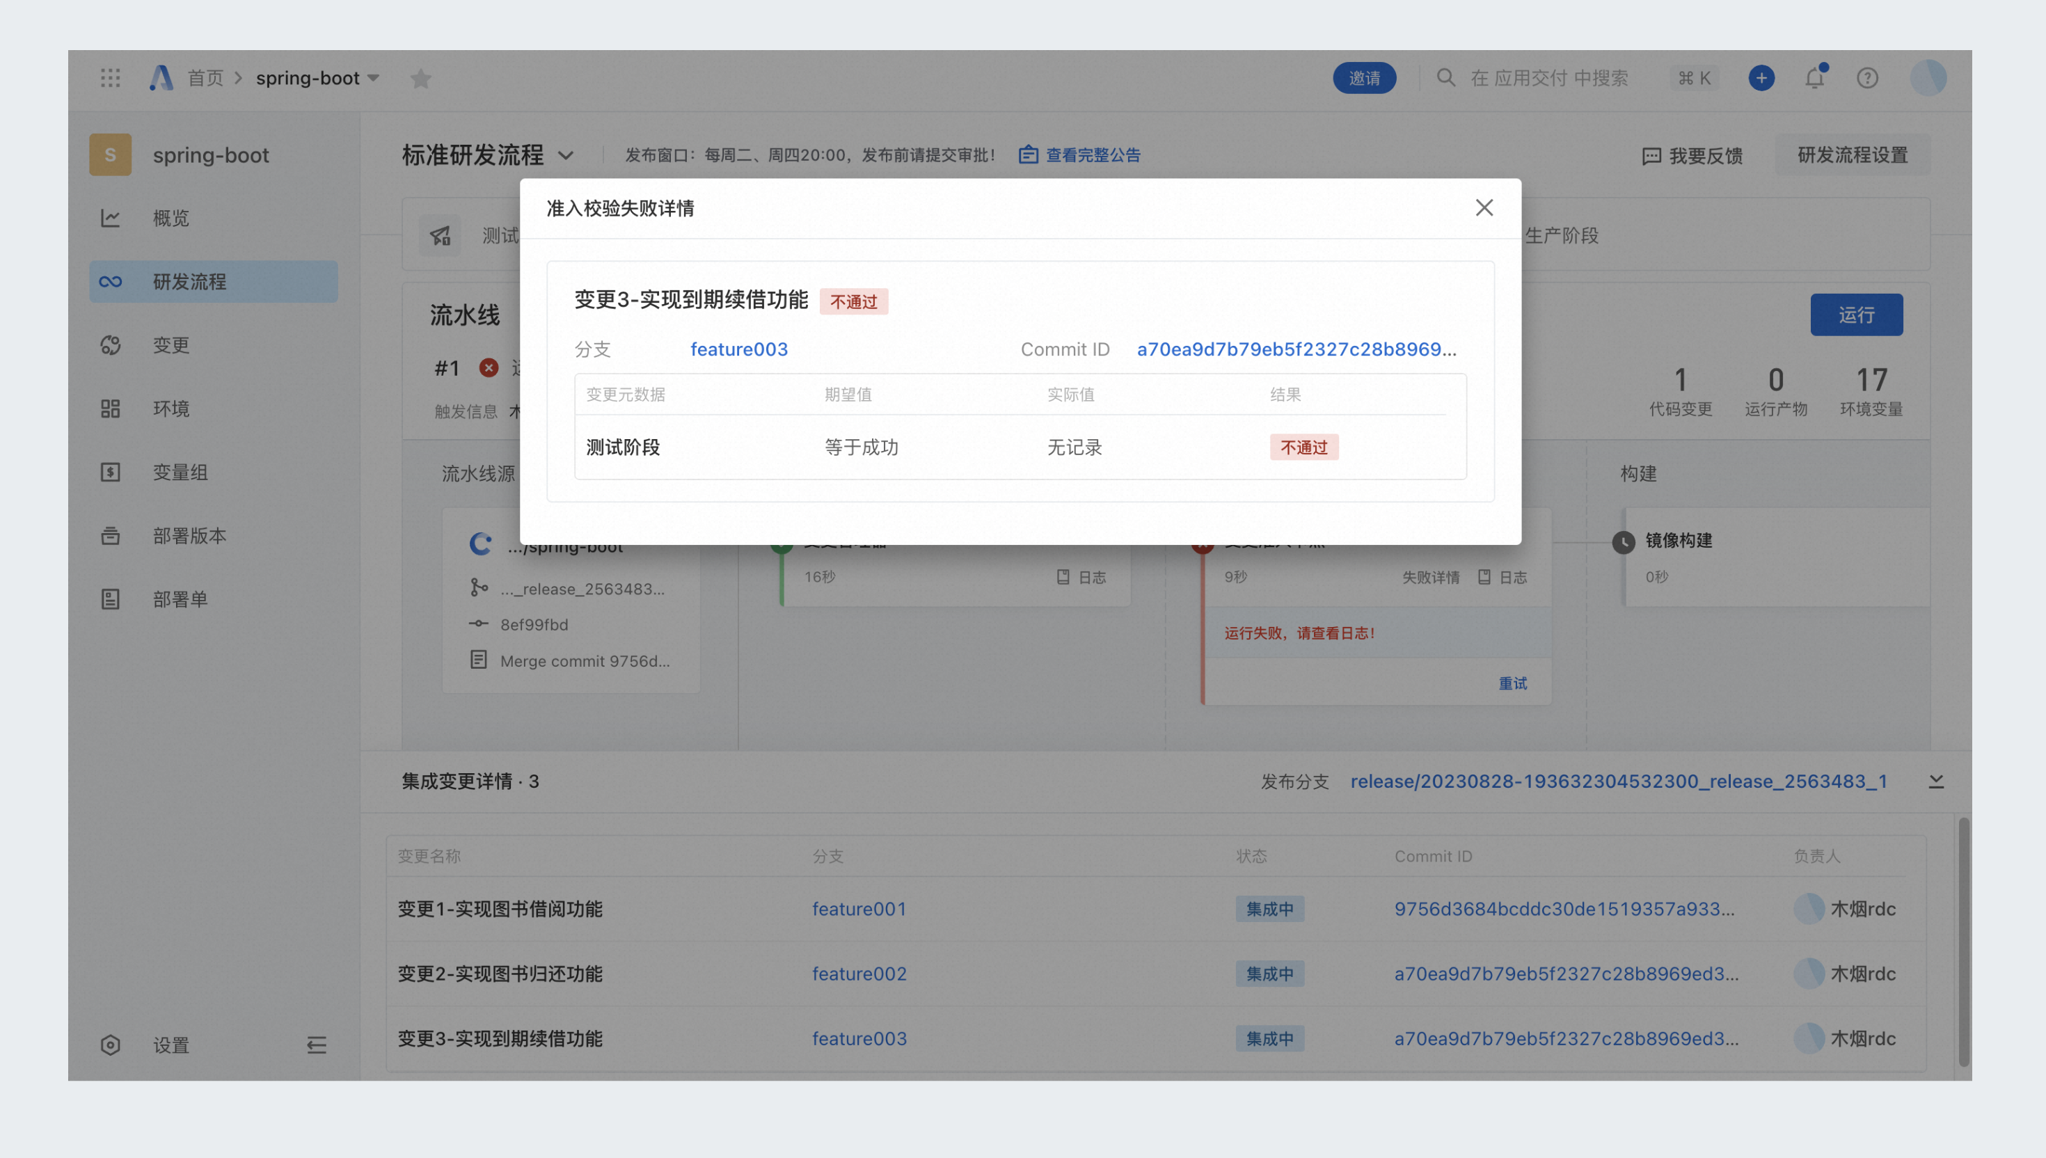The width and height of the screenshot is (2046, 1158).
Task: Open the Commit ID link in dialog
Action: point(1296,349)
